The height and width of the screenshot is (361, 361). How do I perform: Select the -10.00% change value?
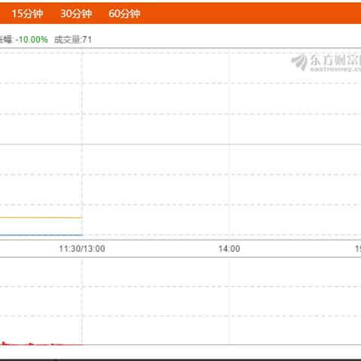[32, 40]
